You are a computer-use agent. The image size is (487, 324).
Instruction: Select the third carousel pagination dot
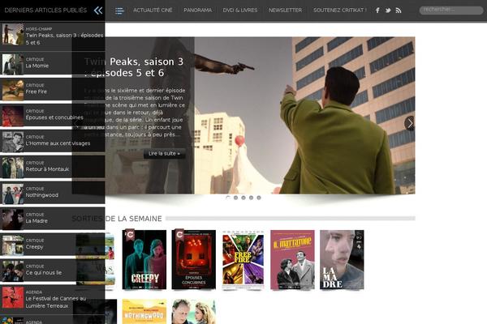point(243,198)
